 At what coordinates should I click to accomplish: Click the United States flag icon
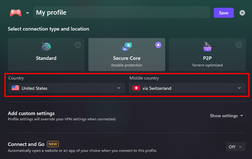pyautogui.click(x=15, y=88)
